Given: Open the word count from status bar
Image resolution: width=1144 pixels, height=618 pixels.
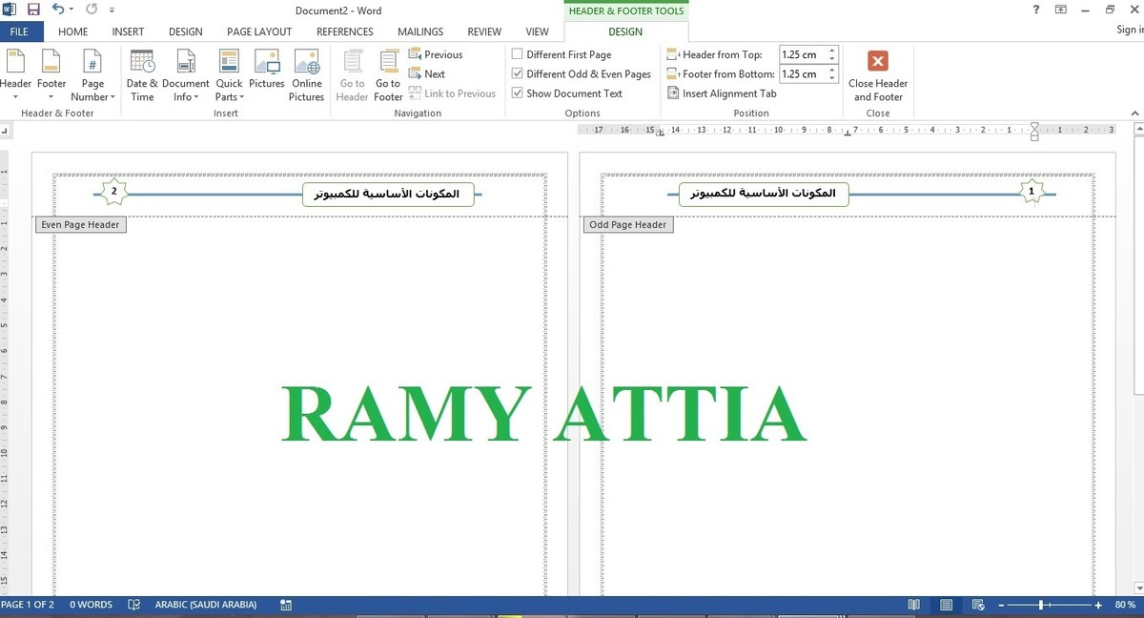Looking at the screenshot, I should point(91,604).
